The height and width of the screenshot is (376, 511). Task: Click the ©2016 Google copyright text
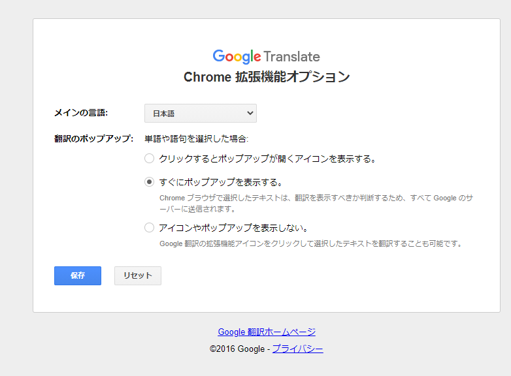[x=237, y=349]
